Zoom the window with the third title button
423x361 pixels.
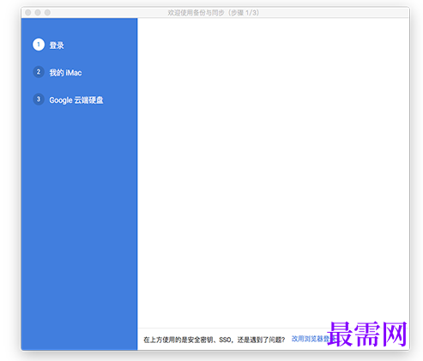point(47,13)
